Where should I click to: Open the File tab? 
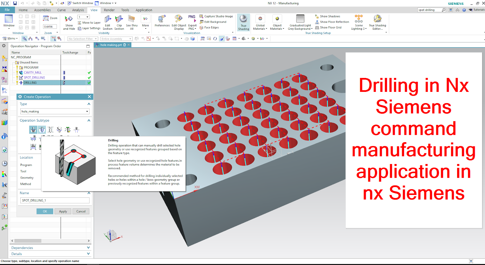pos(7,10)
